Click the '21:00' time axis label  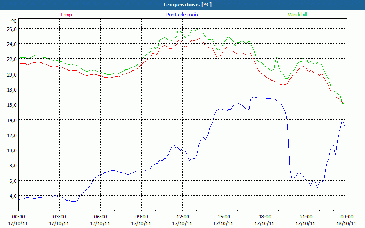pos(306,217)
